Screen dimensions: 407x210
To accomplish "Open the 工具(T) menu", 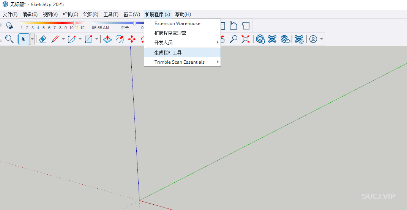I will pyautogui.click(x=111, y=14).
